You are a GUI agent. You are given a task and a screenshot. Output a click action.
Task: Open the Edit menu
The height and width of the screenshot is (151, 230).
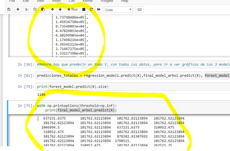click(x=26, y=1)
